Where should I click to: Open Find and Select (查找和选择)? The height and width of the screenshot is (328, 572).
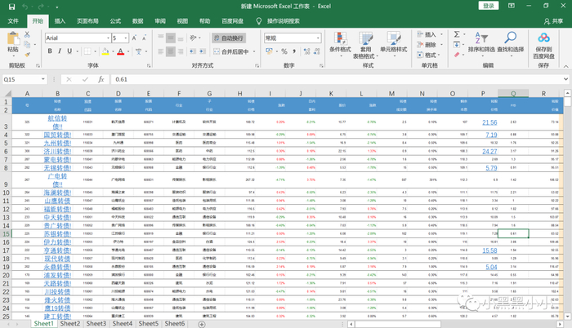(x=510, y=41)
